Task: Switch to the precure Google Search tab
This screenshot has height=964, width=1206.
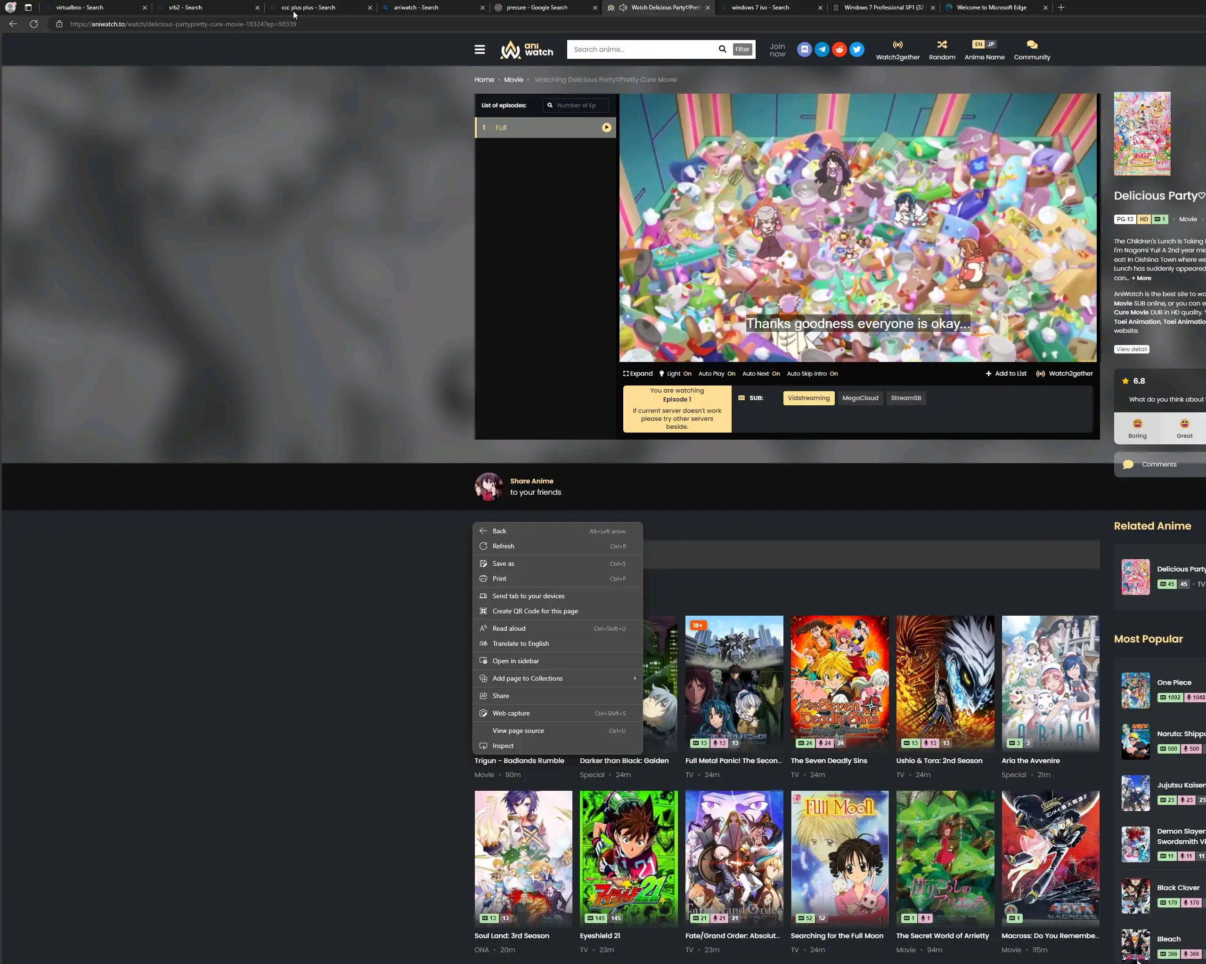Action: pos(537,8)
